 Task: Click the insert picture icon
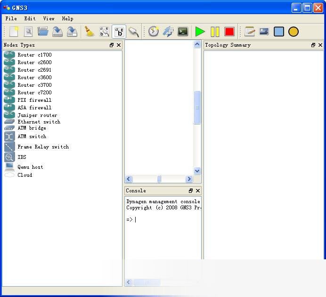[264, 32]
